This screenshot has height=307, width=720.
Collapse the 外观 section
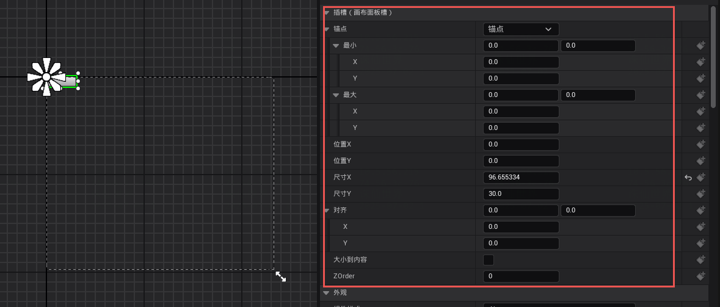pyautogui.click(x=327, y=293)
